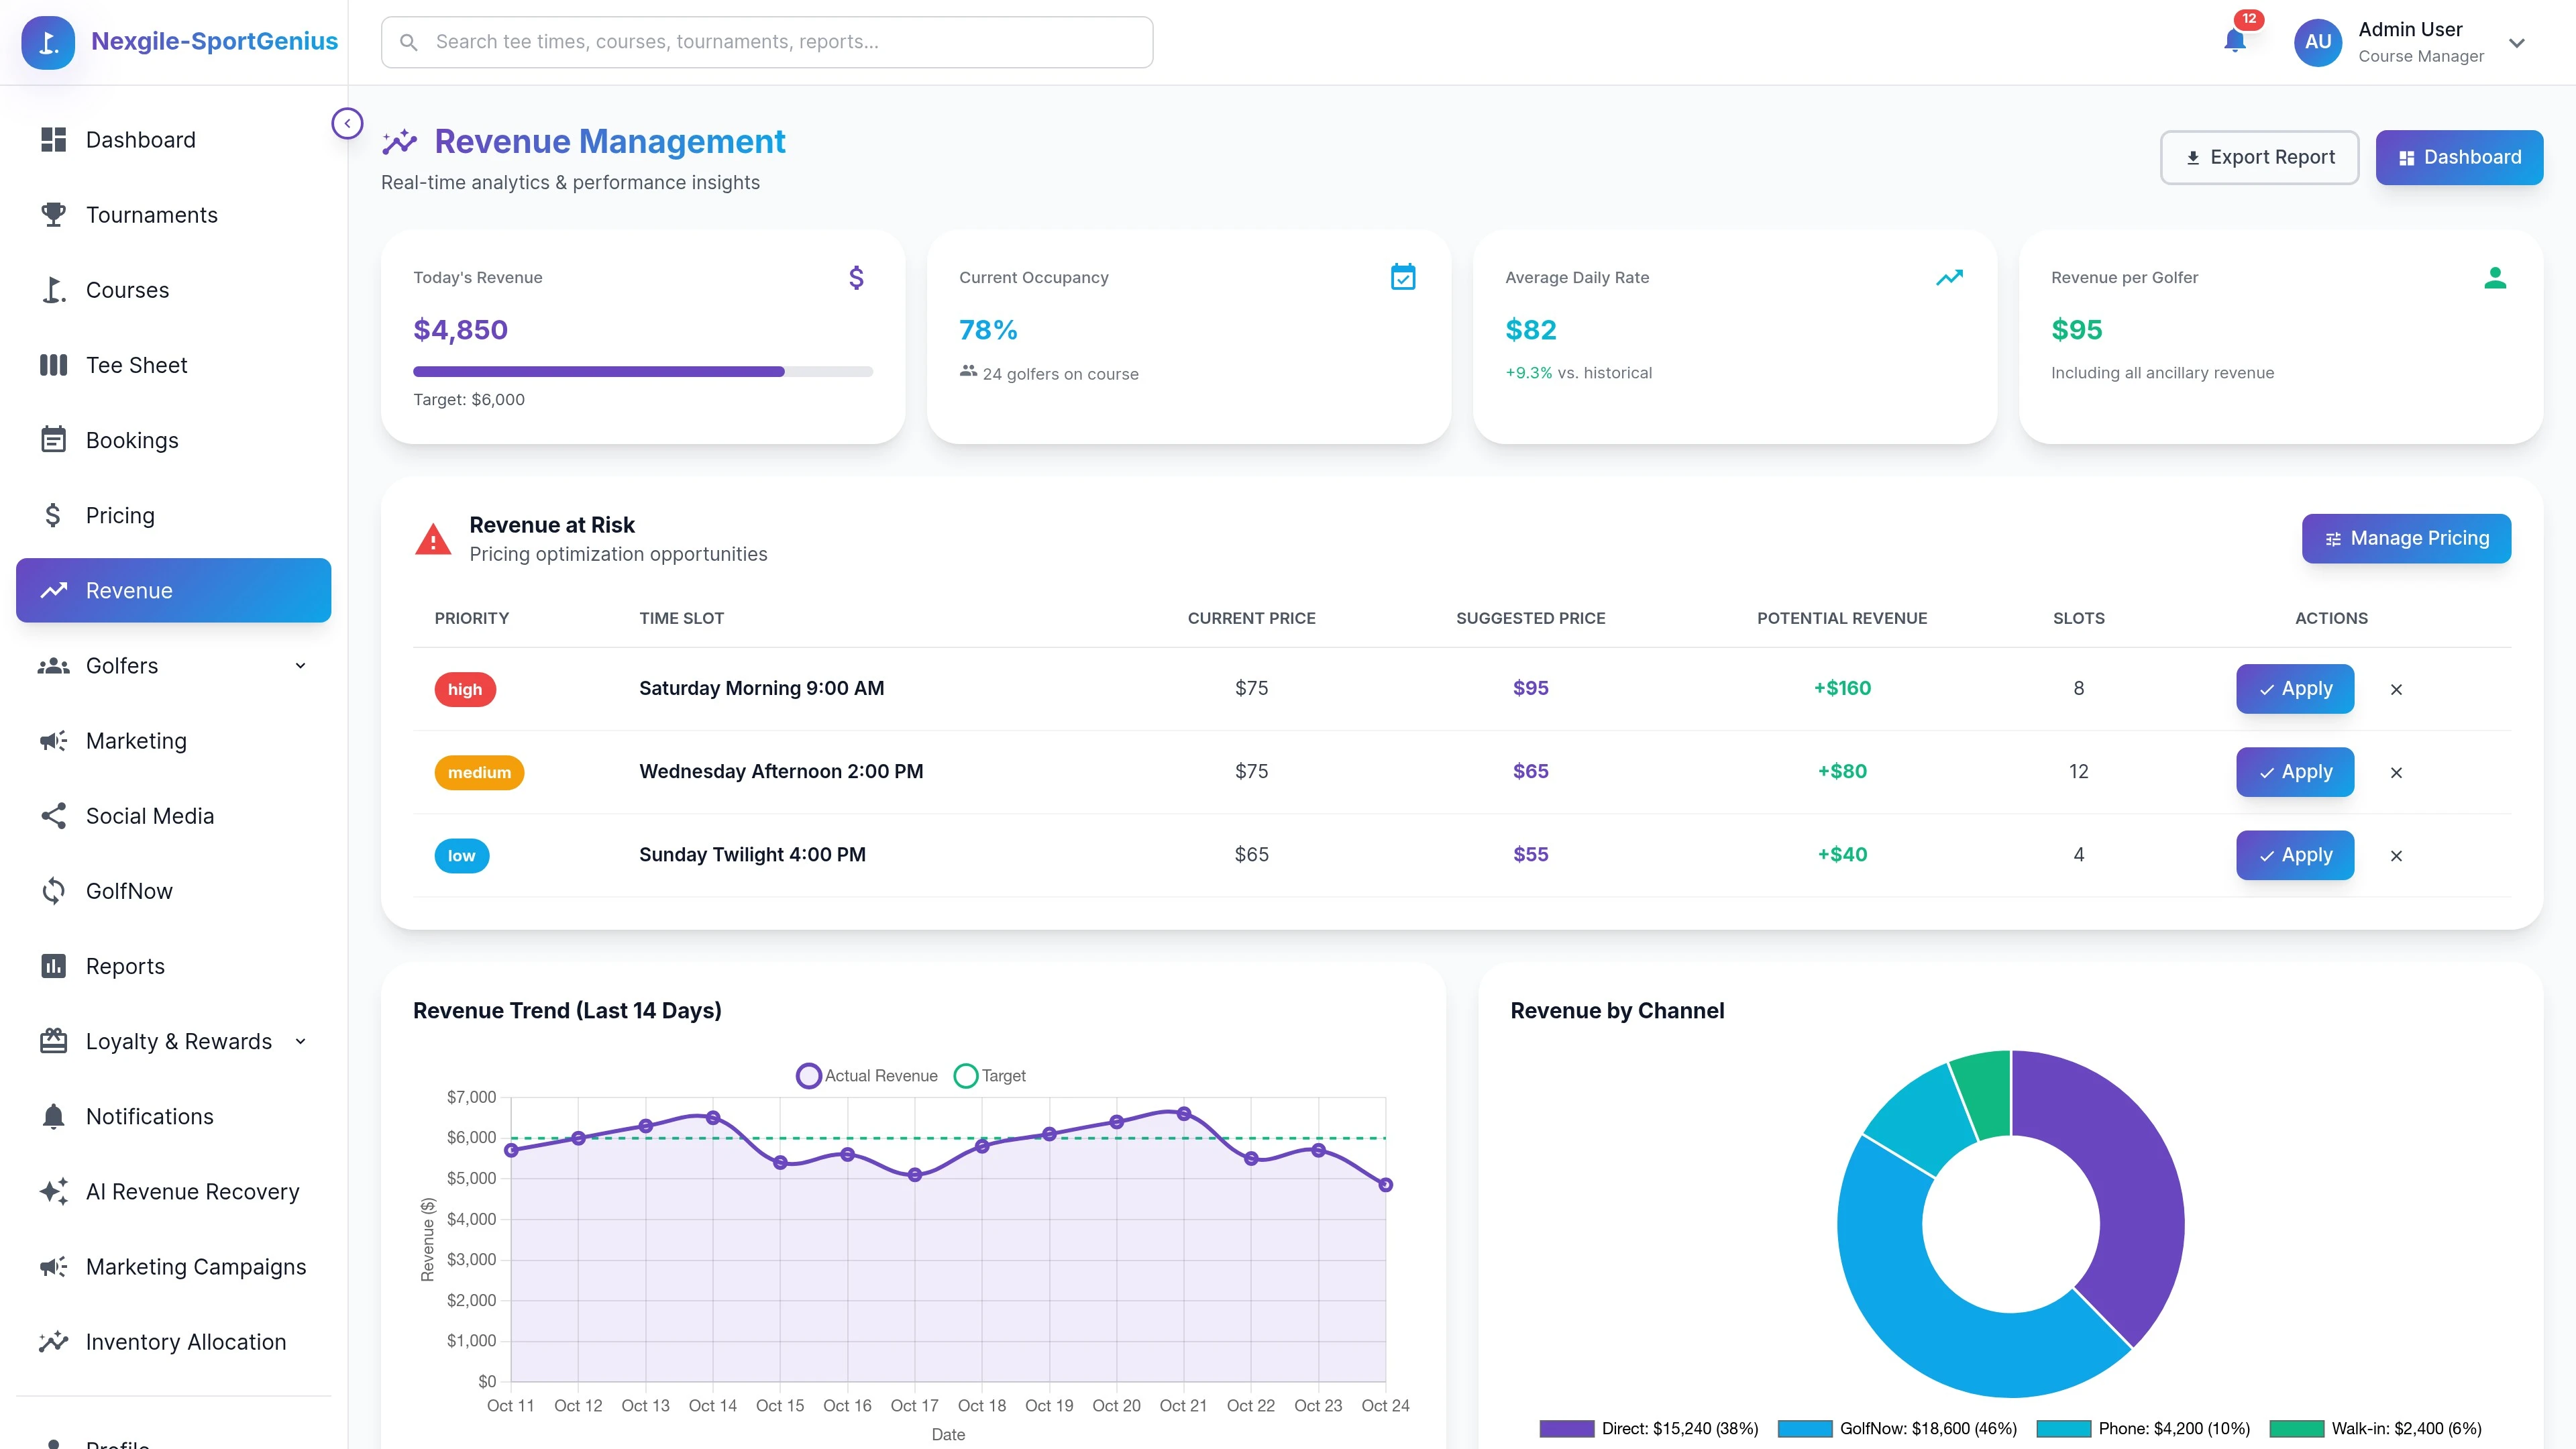The image size is (2576, 1449).
Task: Switch to the Dashboard view
Action: (2459, 157)
